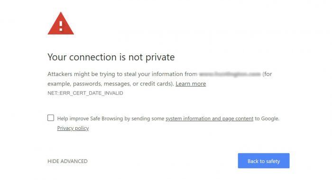Enable the Safe Browsing reporting checkbox

point(51,118)
